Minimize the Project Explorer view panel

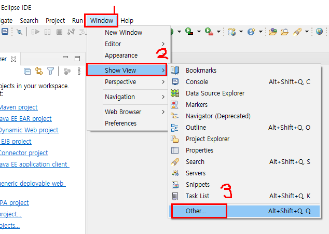click(65, 57)
